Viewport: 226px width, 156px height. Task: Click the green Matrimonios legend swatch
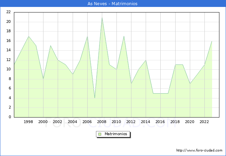[100, 134]
